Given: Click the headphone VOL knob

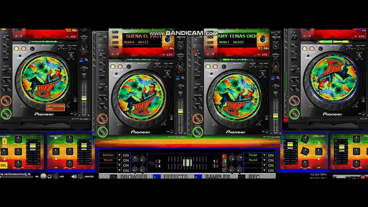Looking at the screenshot, I should (x=43, y=176).
